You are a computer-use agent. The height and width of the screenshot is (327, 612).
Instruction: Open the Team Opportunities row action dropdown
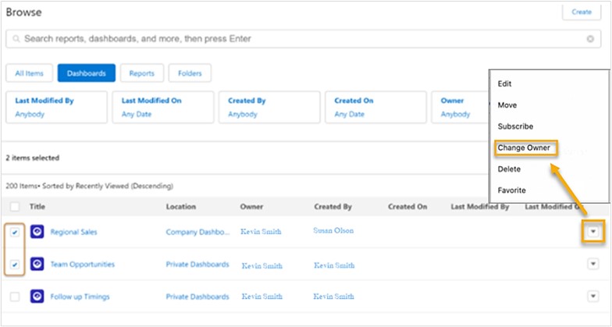point(592,265)
